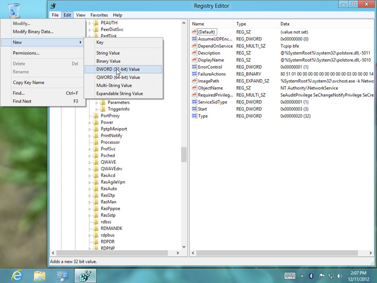The height and width of the screenshot is (283, 377).
Task: Click the Data column header
Action: pyautogui.click(x=285, y=24)
